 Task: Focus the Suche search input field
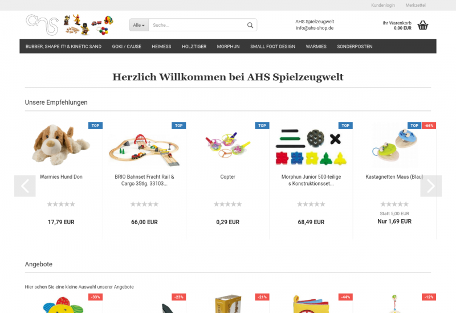click(198, 25)
